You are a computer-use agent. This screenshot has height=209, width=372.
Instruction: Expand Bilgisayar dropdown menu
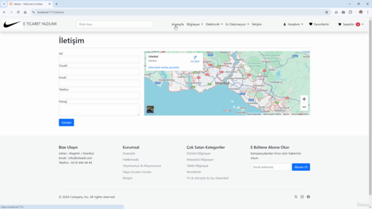(x=195, y=24)
